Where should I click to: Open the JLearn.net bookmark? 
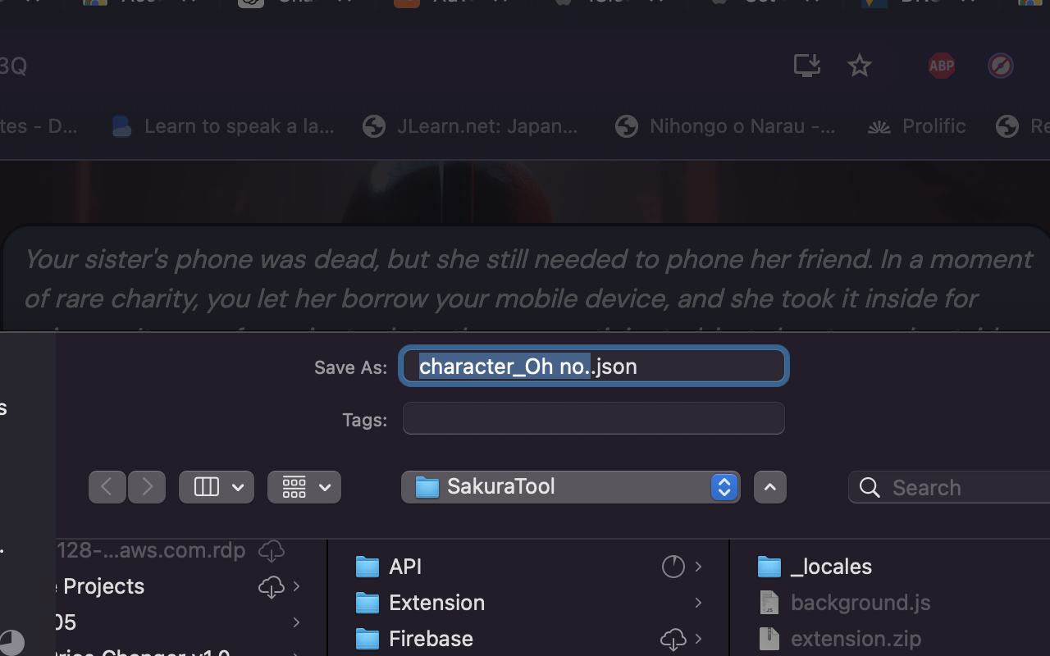tap(472, 126)
